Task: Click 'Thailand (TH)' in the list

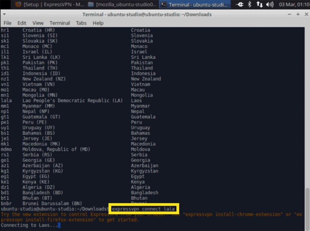Action: [x=40, y=68]
